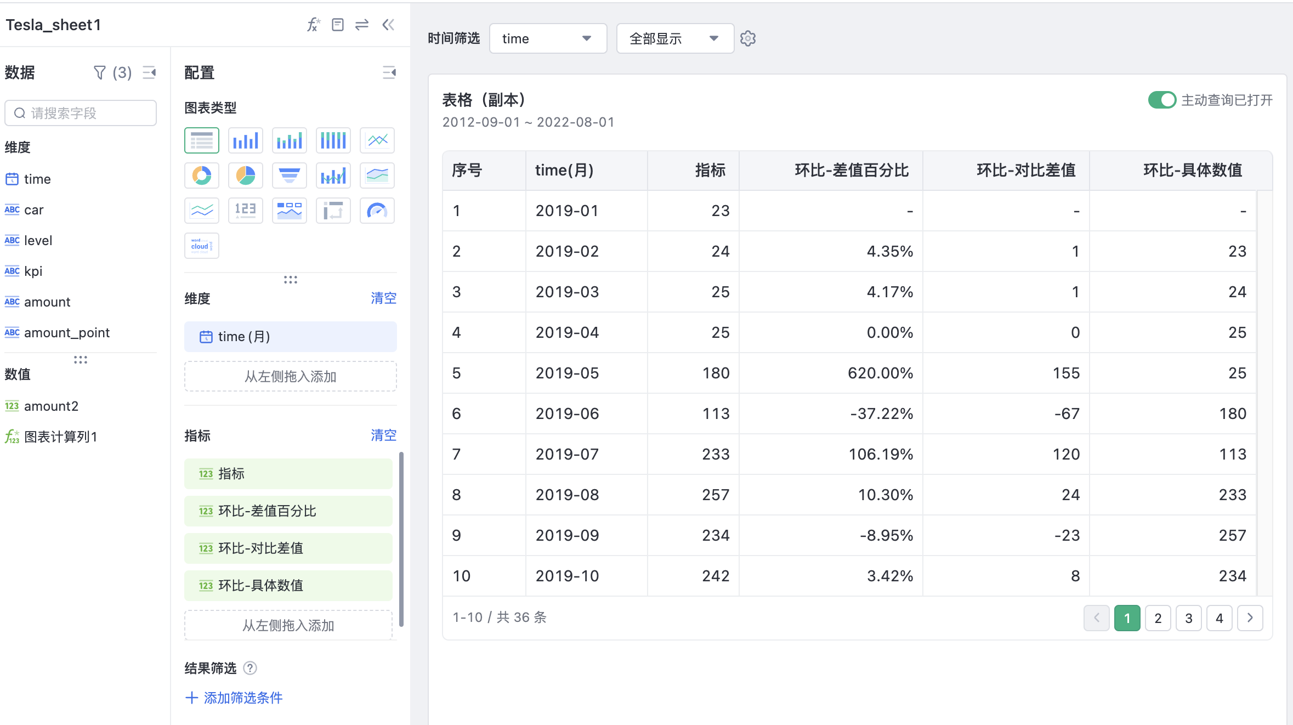
Task: Click the search field placeholder 请搜索字段
Action: coord(80,113)
